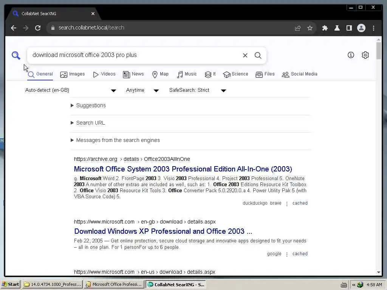Click the scrollbar down arrow

379,272
